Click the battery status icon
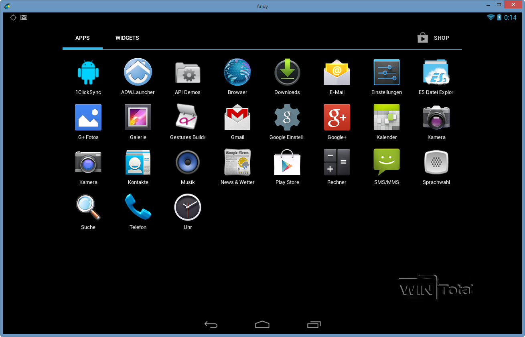Screen dimensions: 525x337 point(499,17)
